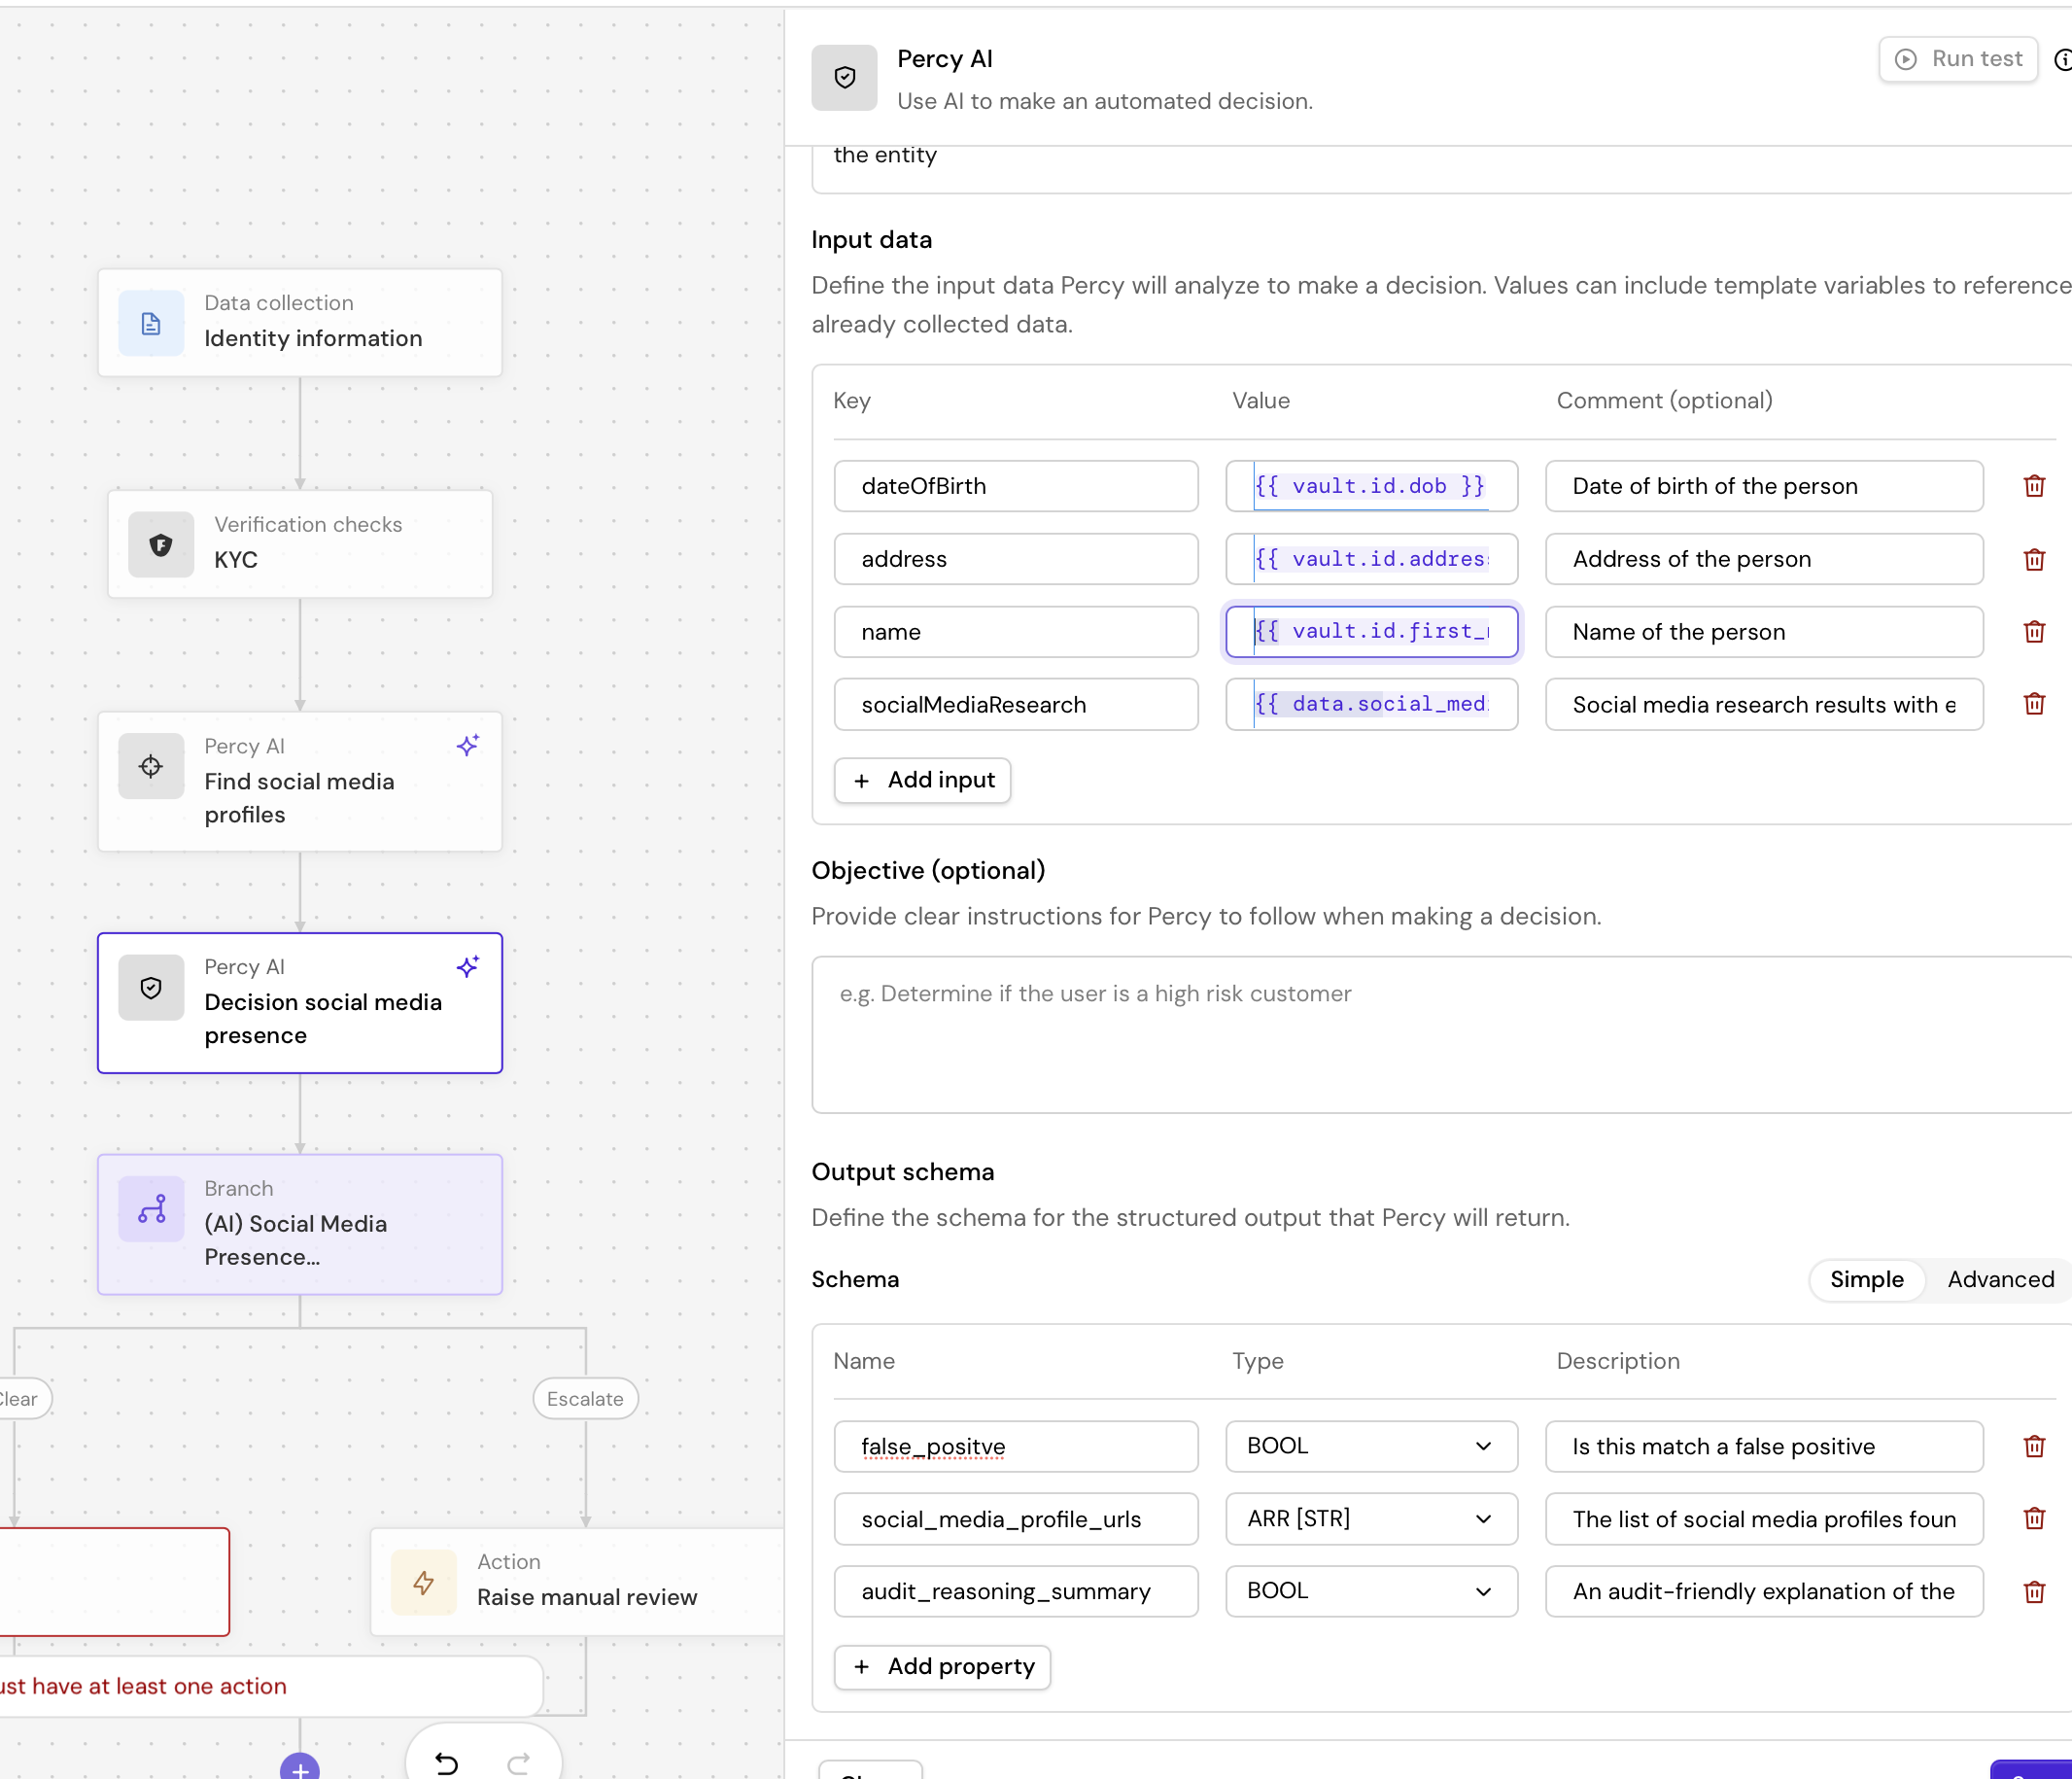
Task: Click the purple plus add-node circle
Action: pos(299,1769)
